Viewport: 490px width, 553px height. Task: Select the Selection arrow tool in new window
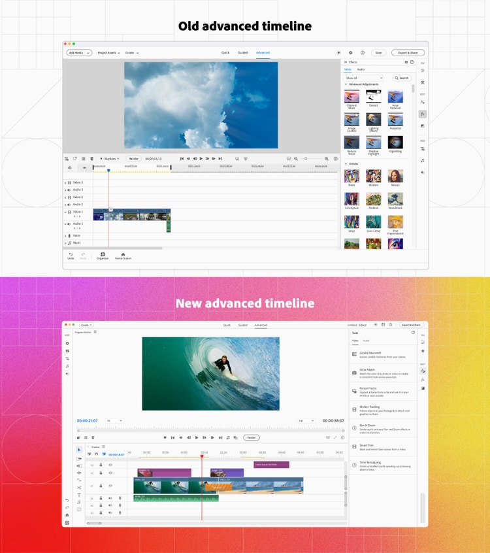[79, 450]
